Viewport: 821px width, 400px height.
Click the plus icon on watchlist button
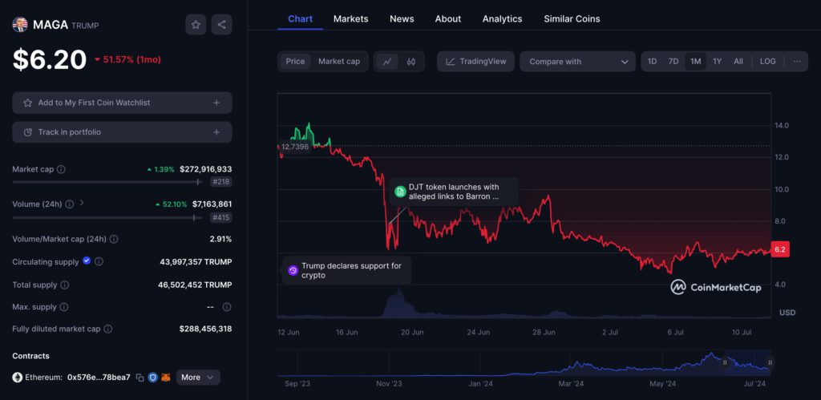(216, 103)
